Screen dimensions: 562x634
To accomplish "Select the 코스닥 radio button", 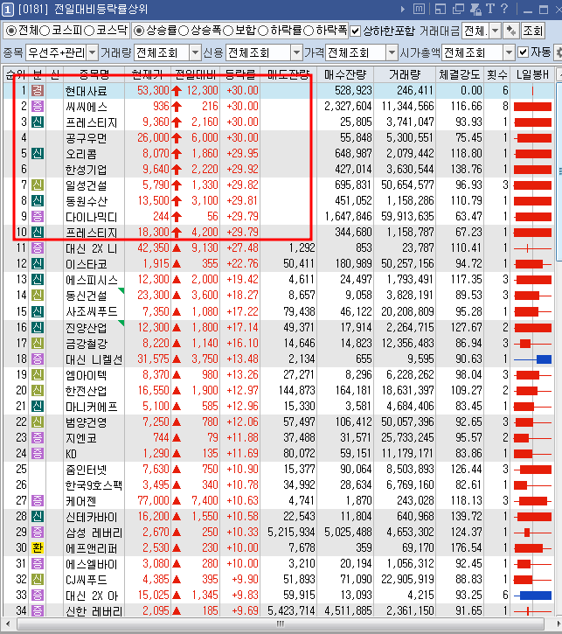I will pos(89,31).
